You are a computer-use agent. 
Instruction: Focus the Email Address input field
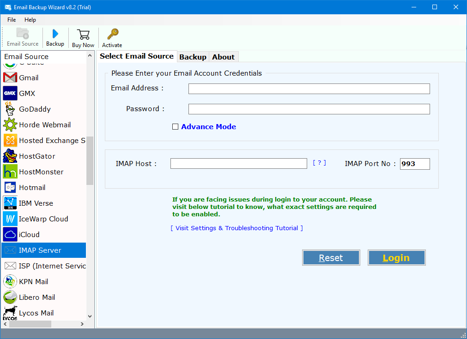(309, 89)
